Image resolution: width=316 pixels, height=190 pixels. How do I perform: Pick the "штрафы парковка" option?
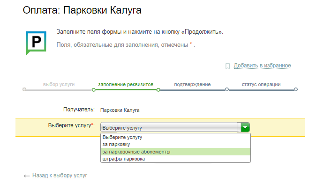(x=123, y=159)
